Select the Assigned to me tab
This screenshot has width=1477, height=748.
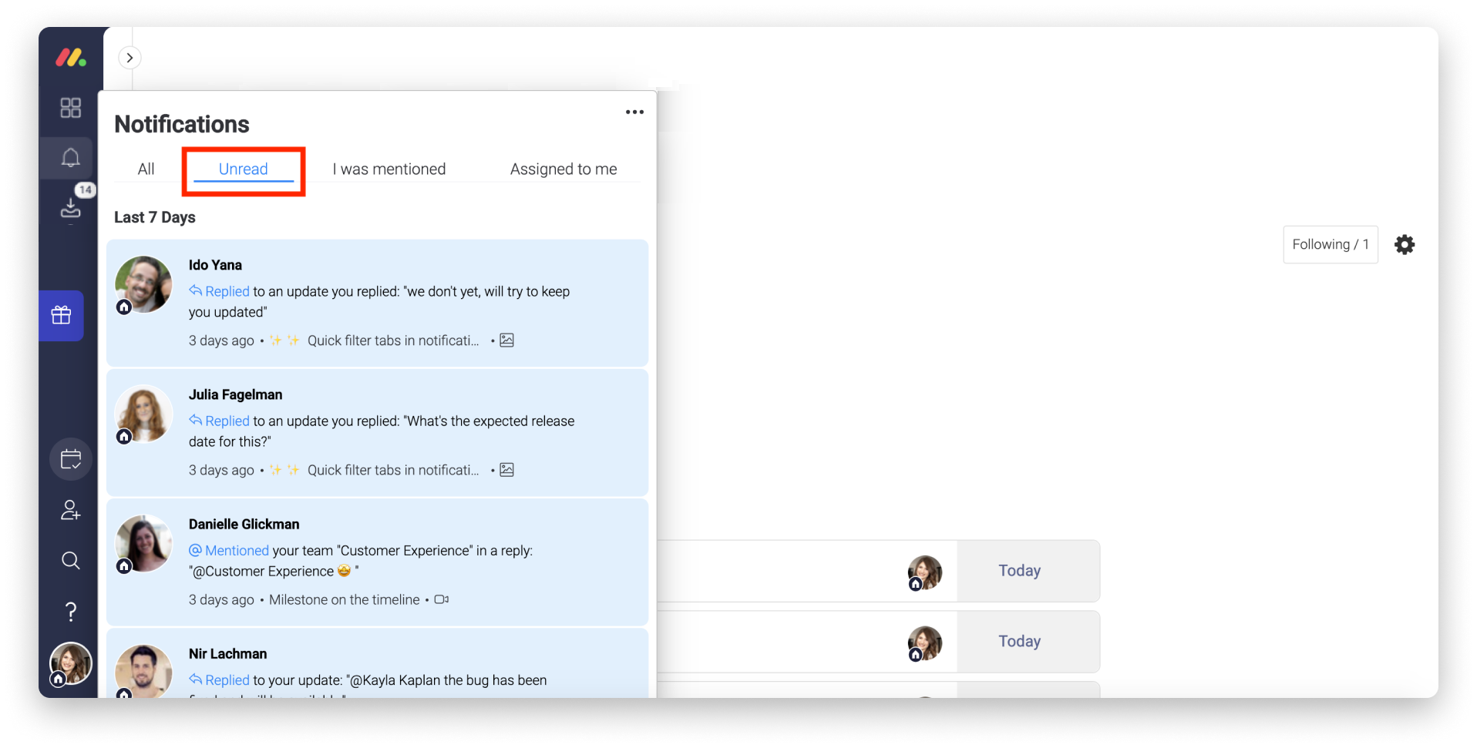coord(564,169)
